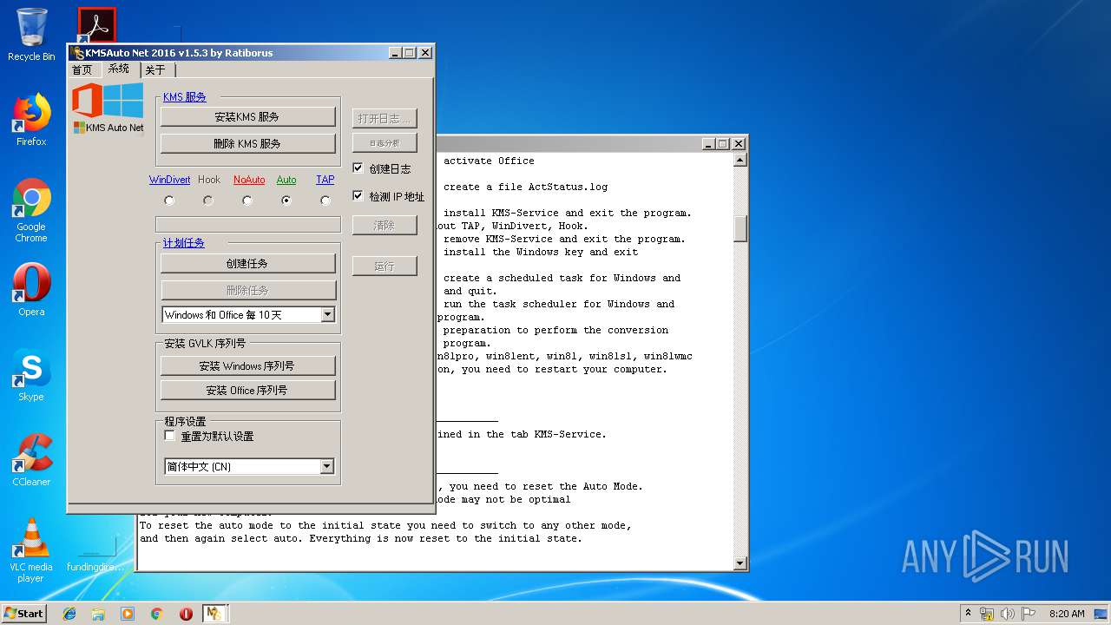Viewport: 1111px width, 625px height.
Task: Toggle the 检测 IP 地址 checkbox
Action: tap(358, 196)
